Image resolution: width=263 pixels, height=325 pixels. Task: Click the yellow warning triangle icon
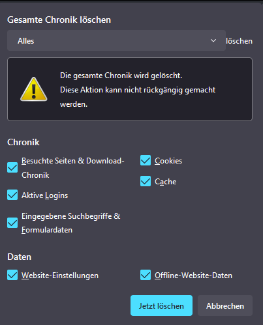pos(34,89)
